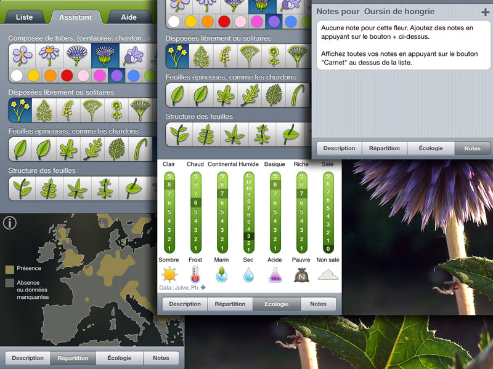Toggle solitary flowers icon in middle overlapping panel

pyautogui.click(x=177, y=56)
